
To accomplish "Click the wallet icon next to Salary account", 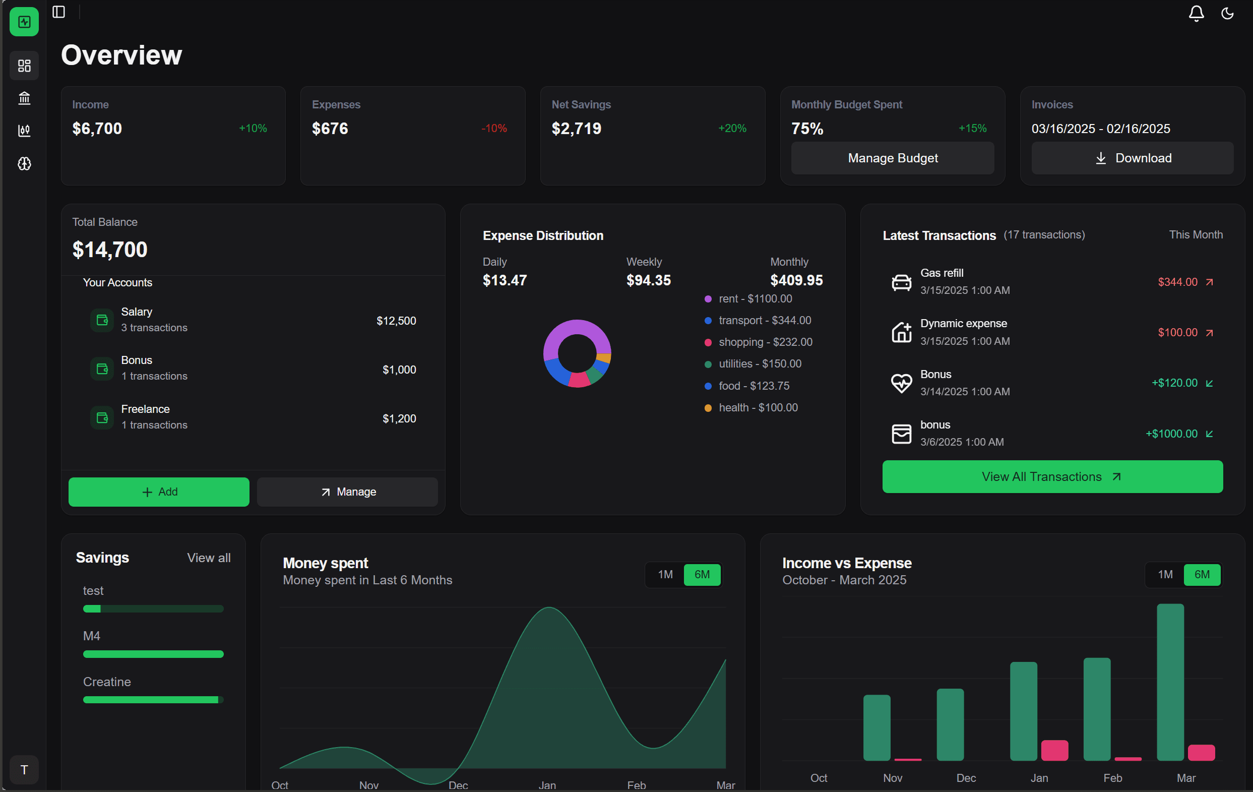I will (101, 320).
